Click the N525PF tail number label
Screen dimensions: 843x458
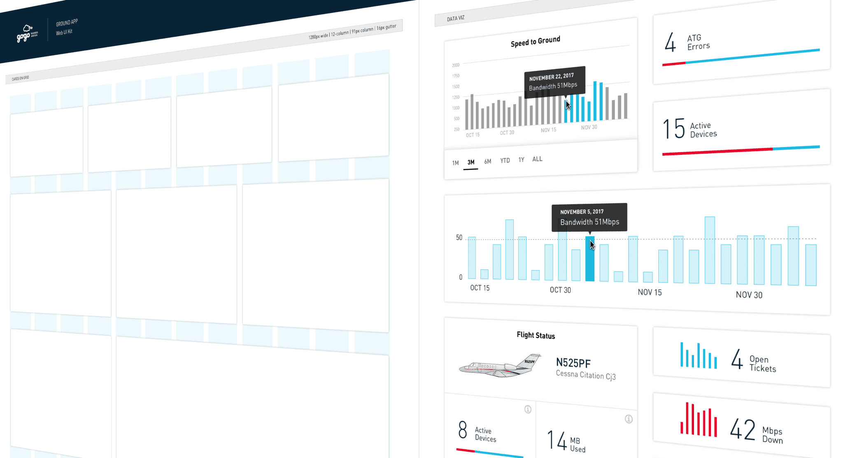click(573, 363)
